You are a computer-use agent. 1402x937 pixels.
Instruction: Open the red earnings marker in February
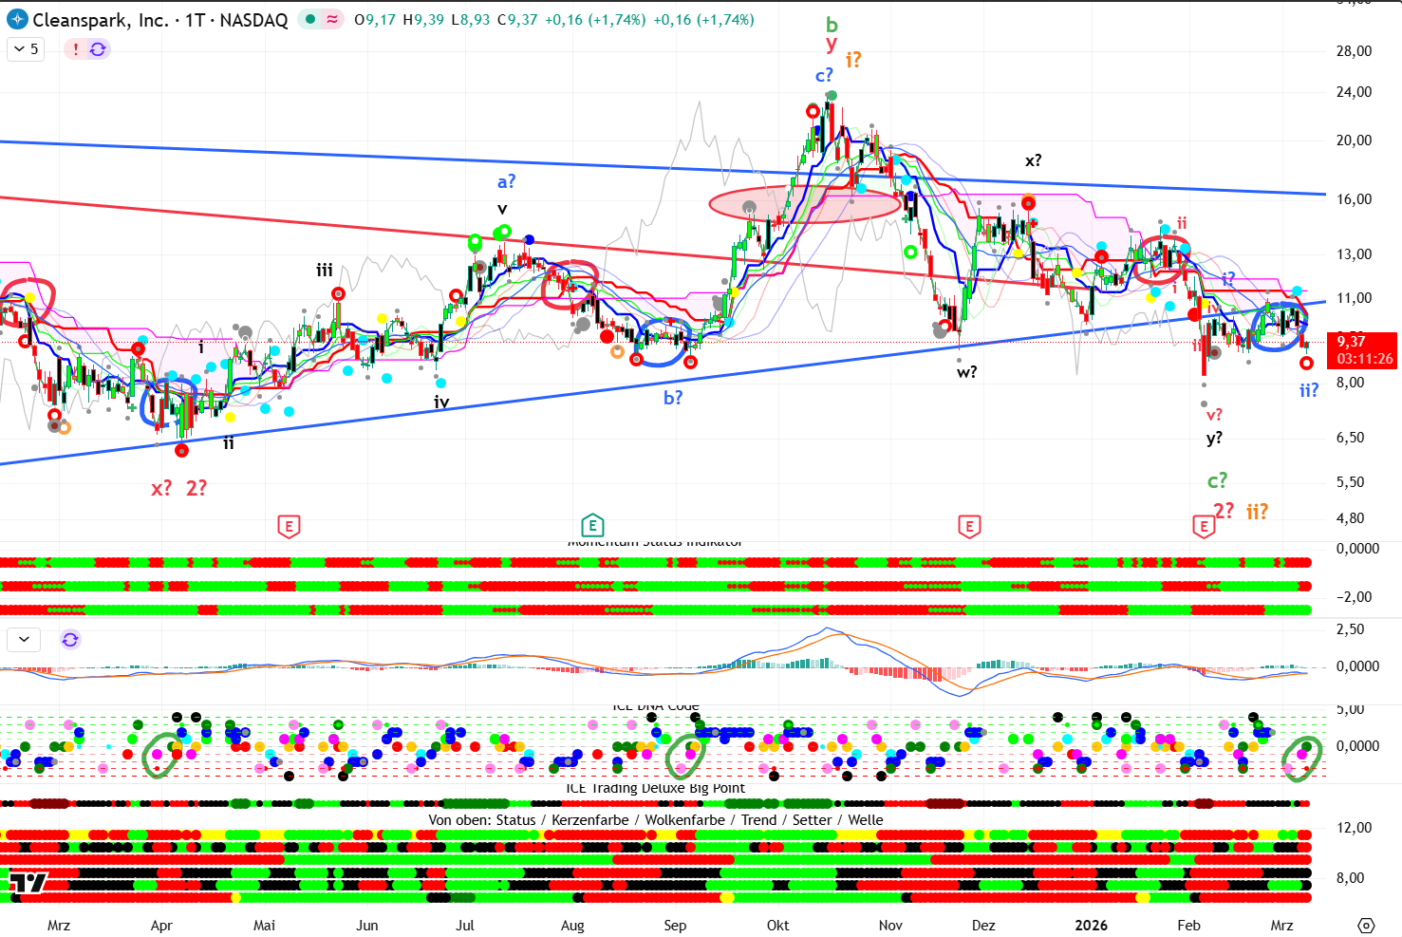(1203, 526)
